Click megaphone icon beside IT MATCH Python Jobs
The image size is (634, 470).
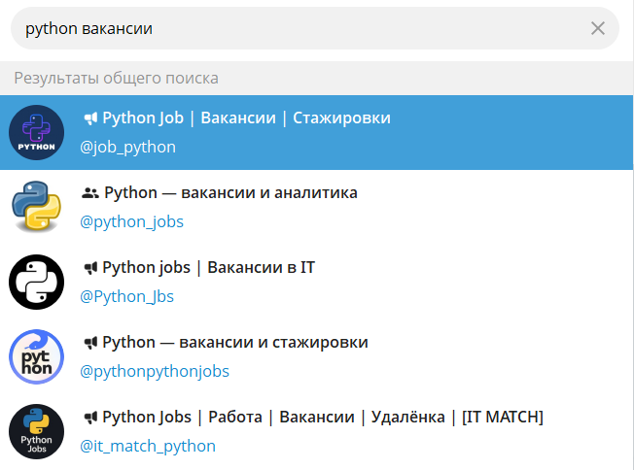coord(90,418)
